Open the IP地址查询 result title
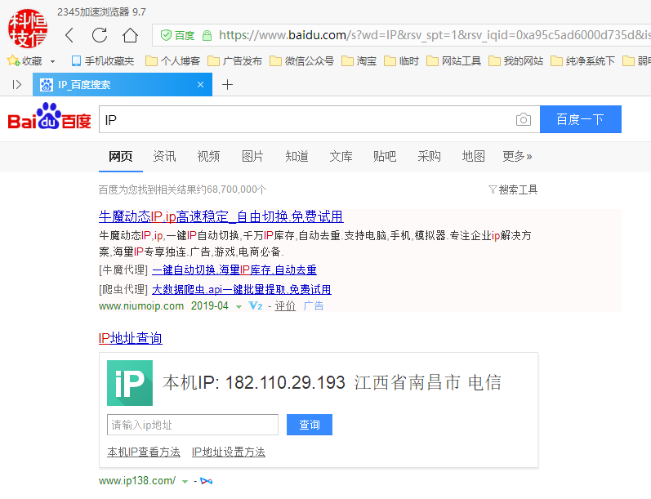This screenshot has height=499, width=651. click(x=131, y=338)
